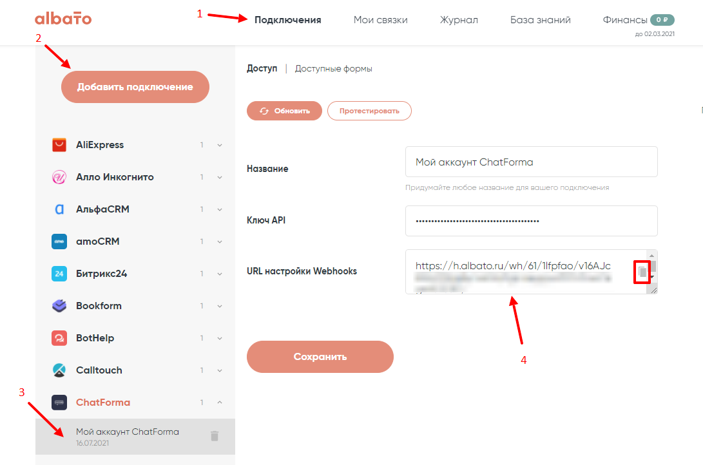Click the BotHelp service icon
The width and height of the screenshot is (703, 465).
(x=59, y=338)
